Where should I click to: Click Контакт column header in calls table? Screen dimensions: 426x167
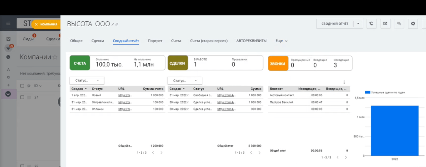tap(276, 89)
